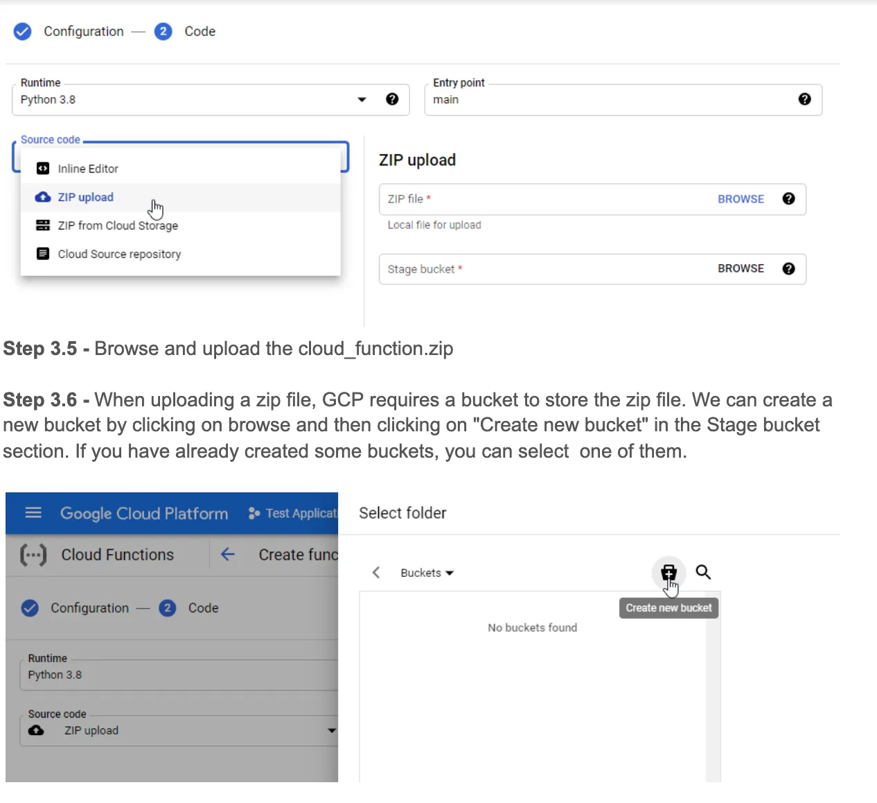Click the help icon beside the Runtime dropdown
This screenshot has width=877, height=803.
point(392,99)
